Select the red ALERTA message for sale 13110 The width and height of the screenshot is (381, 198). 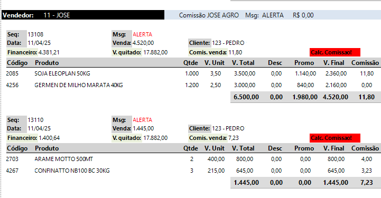point(142,120)
